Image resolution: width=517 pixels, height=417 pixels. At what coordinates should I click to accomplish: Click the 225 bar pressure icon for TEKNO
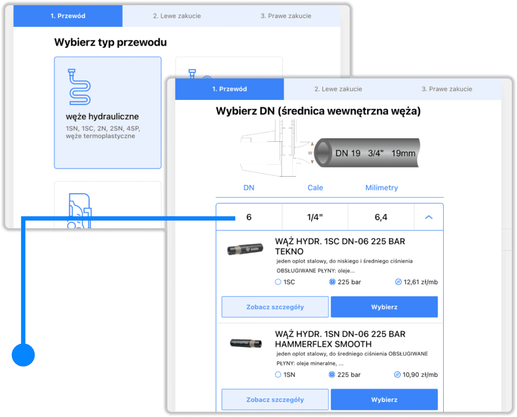[x=332, y=282]
